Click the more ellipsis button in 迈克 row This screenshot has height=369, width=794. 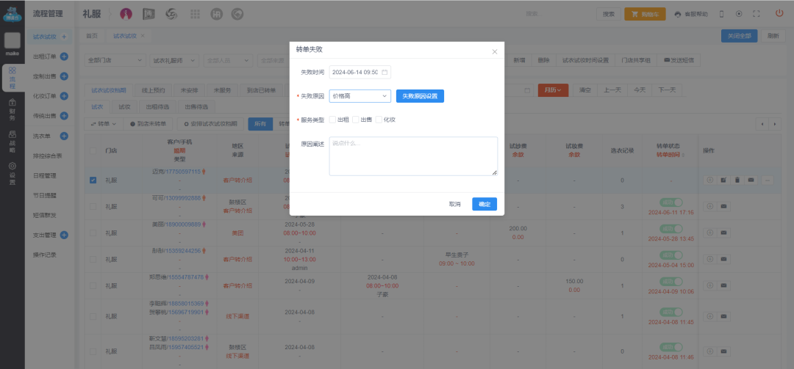(768, 180)
